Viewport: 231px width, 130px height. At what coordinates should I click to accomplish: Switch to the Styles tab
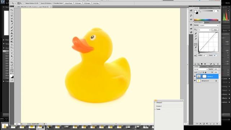click(x=210, y=8)
